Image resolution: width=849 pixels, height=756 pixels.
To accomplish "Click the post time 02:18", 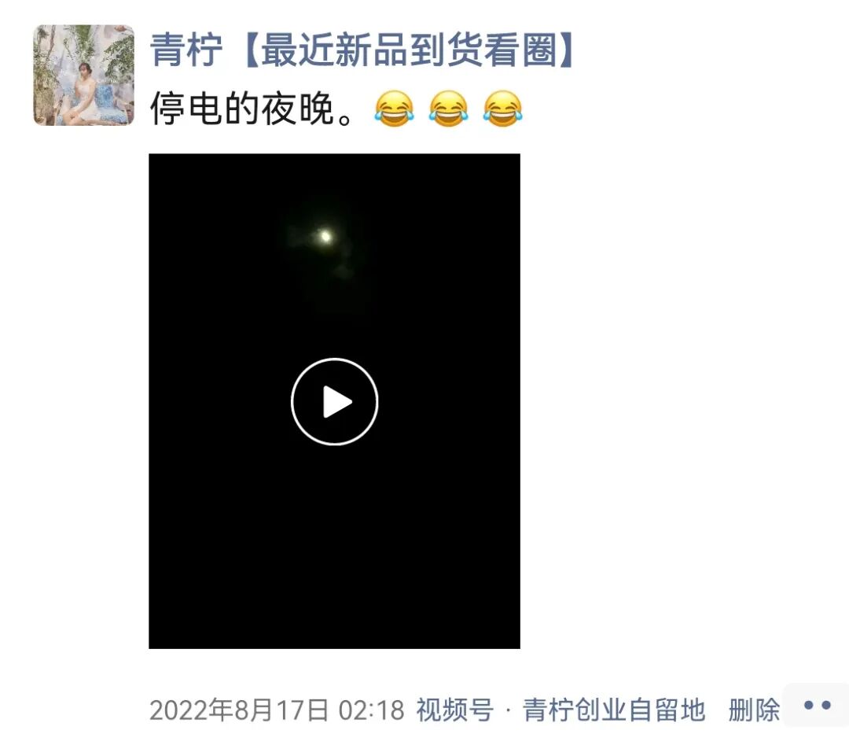I will [371, 710].
